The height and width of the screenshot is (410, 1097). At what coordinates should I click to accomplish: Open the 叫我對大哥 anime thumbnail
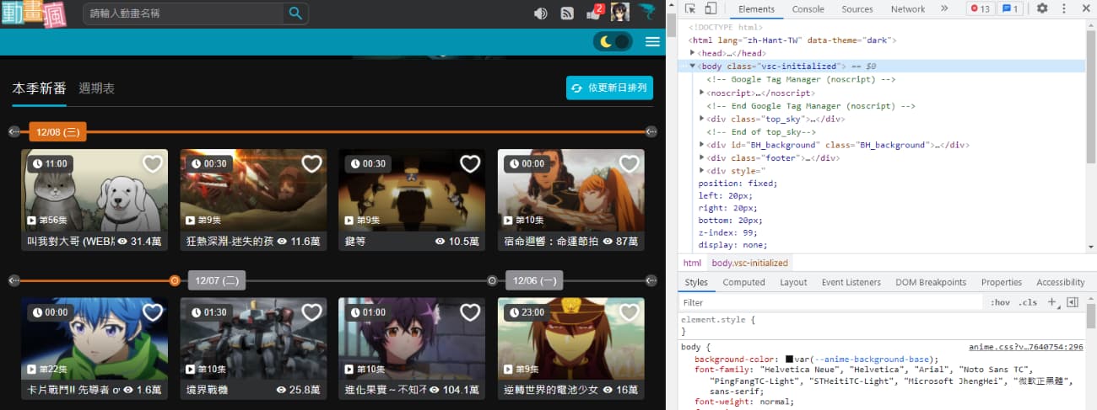pos(95,190)
